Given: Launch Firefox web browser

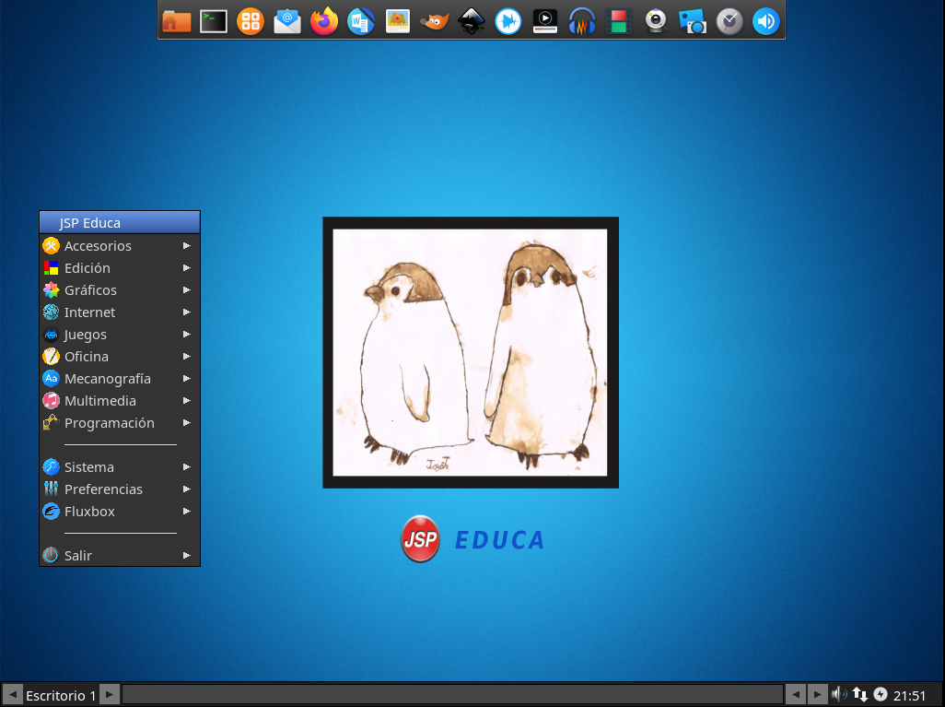Looking at the screenshot, I should pyautogui.click(x=324, y=22).
